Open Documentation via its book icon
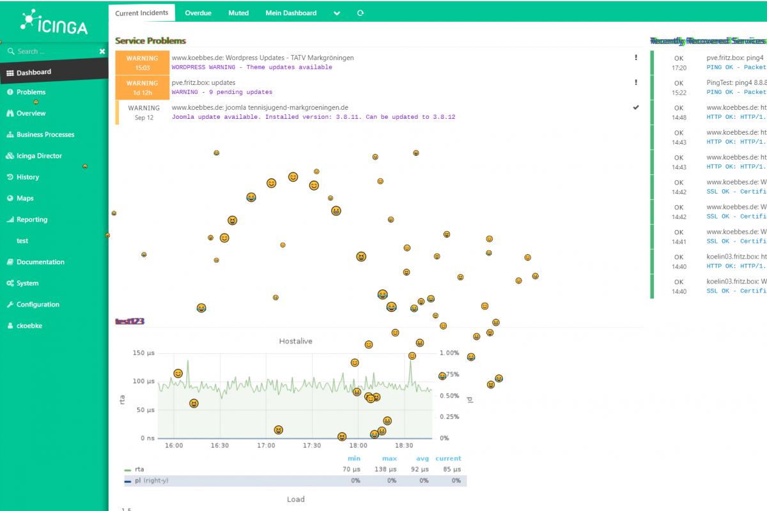Viewport: 767px width, 511px height. [x=10, y=262]
